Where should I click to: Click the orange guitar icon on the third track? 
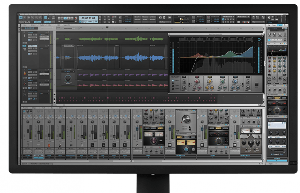click(24, 73)
